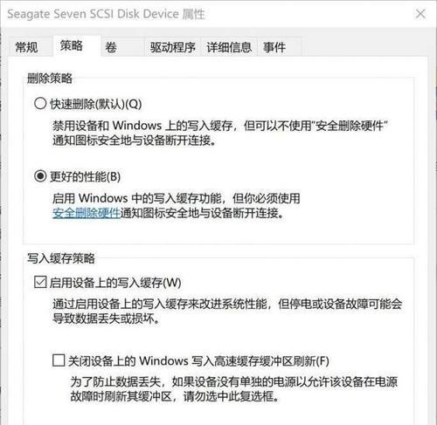Image resolution: width=437 pixels, height=425 pixels.
Task: Go to the 事件 tab
Action: pos(274,47)
